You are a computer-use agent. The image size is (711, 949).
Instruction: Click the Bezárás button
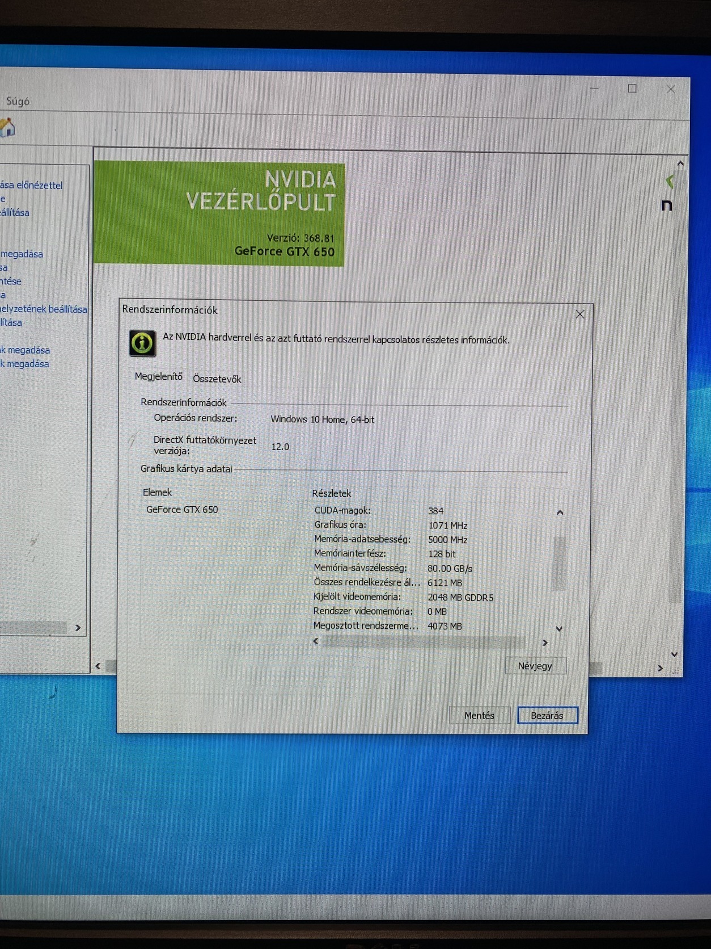547,715
